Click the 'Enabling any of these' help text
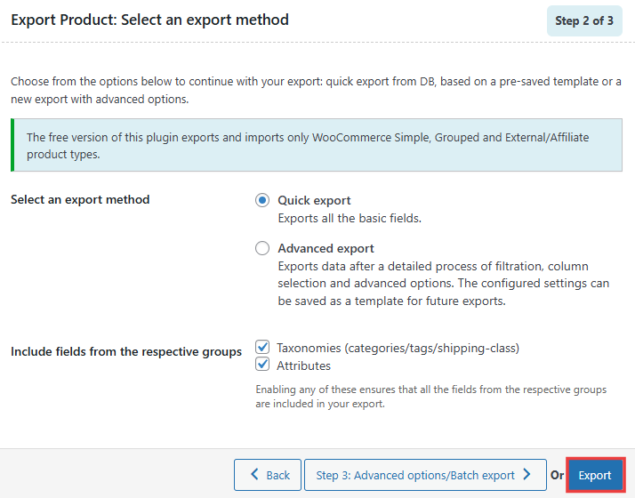 click(x=430, y=397)
